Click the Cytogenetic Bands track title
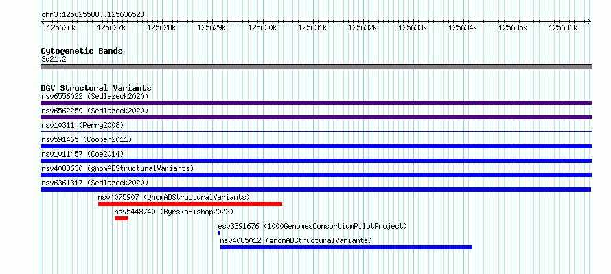This screenshot has height=274, width=611. click(82, 51)
